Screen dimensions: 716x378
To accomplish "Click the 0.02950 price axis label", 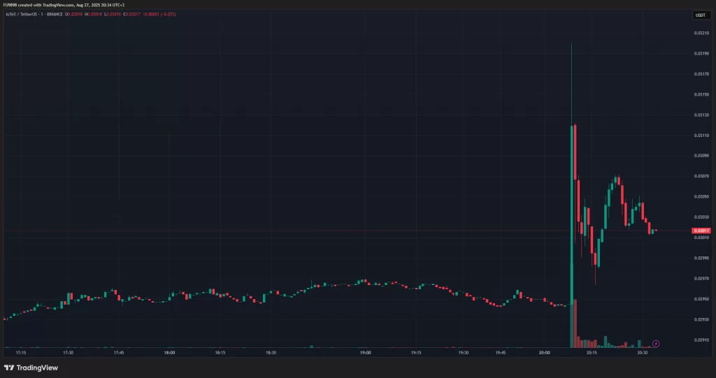I will (x=701, y=299).
